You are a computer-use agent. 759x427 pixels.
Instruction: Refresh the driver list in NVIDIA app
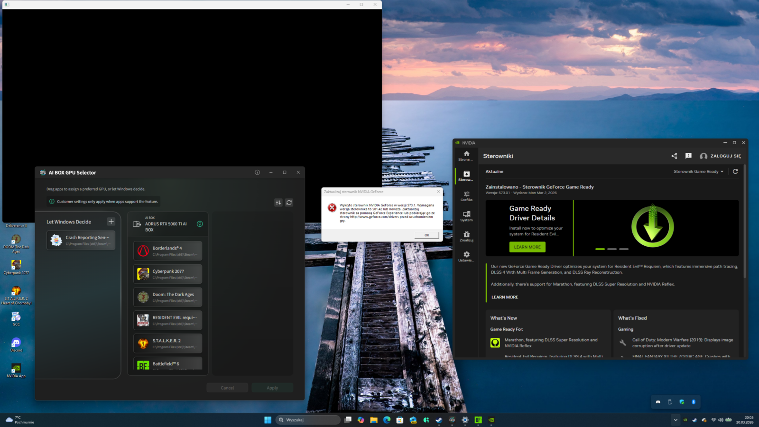pos(735,172)
